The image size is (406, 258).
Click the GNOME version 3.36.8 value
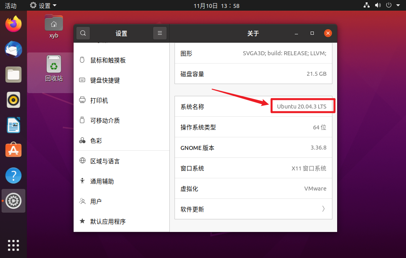(x=319, y=148)
